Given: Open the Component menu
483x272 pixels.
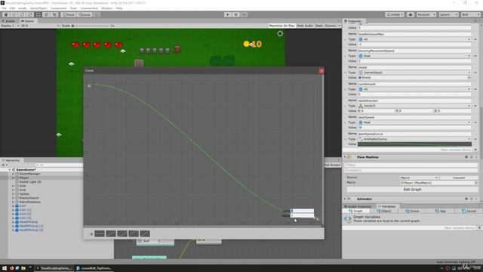Looking at the screenshot, I should tap(58, 8).
